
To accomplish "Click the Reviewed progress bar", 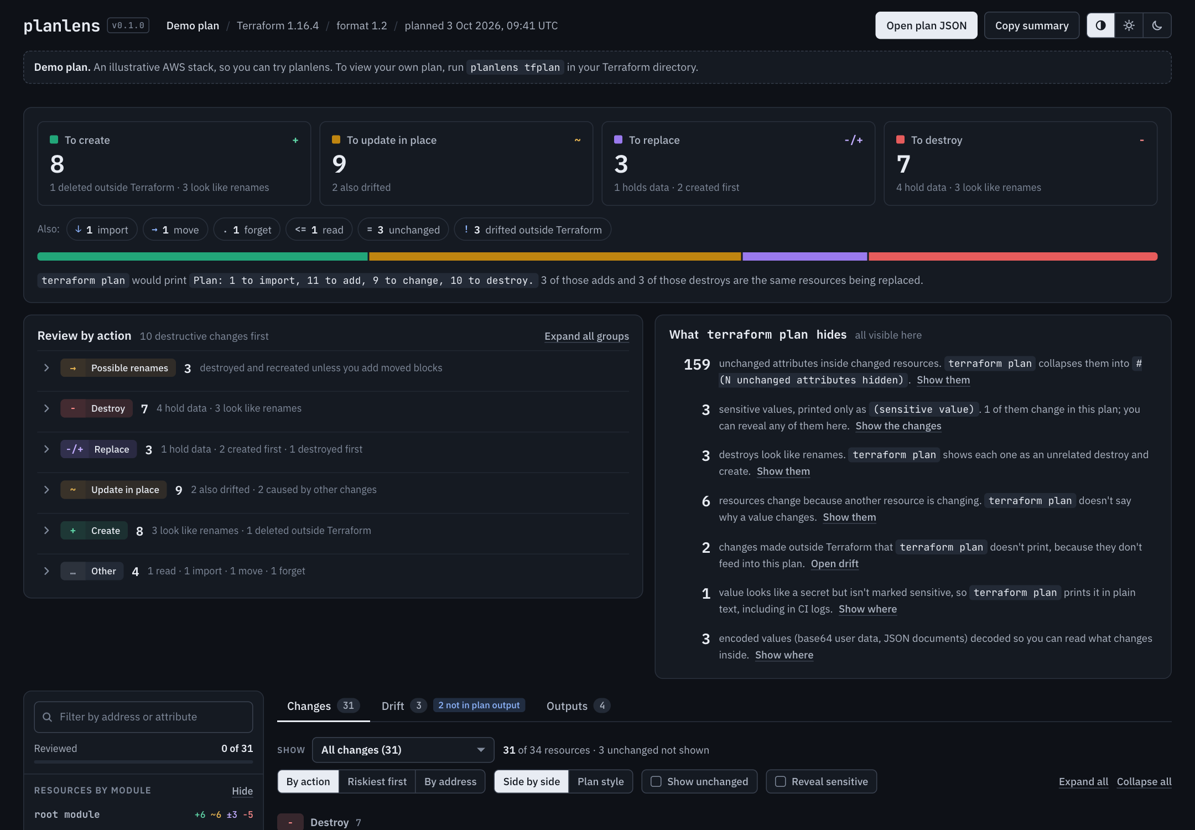I will point(143,762).
